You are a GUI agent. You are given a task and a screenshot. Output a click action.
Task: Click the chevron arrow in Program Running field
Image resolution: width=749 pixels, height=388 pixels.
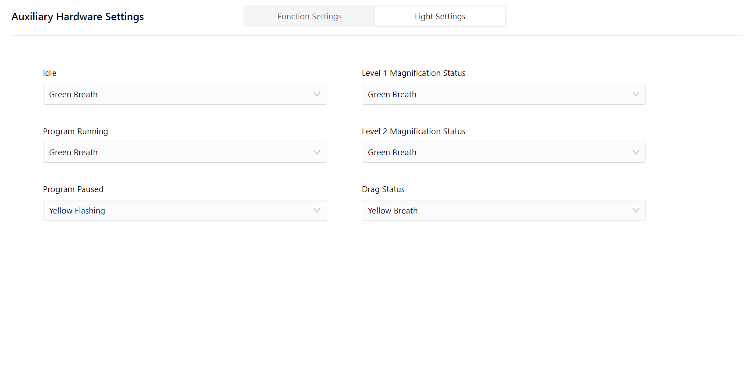pyautogui.click(x=317, y=152)
